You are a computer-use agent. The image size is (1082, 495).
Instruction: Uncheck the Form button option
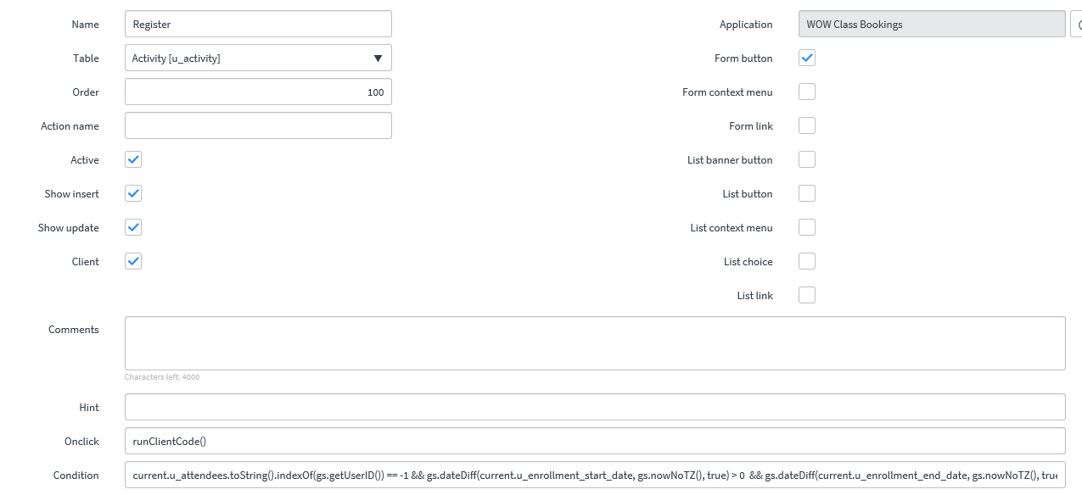(806, 58)
